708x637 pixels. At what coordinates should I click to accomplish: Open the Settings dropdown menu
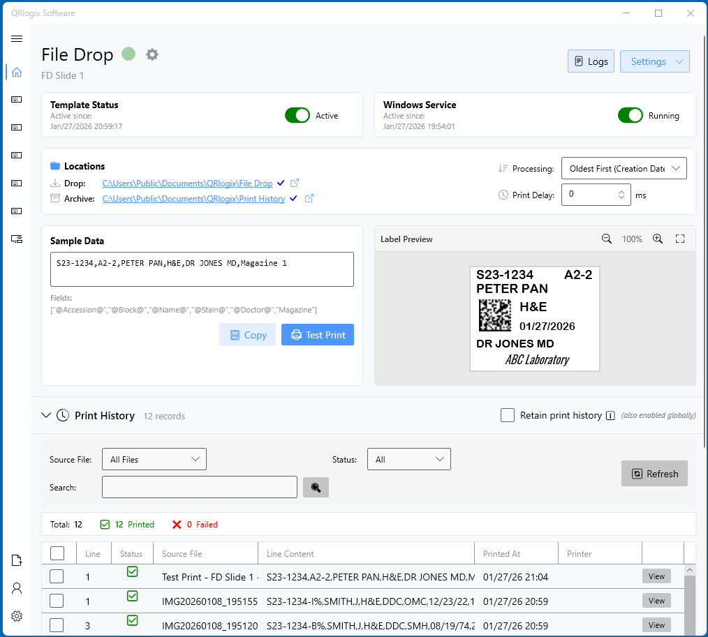click(x=654, y=61)
